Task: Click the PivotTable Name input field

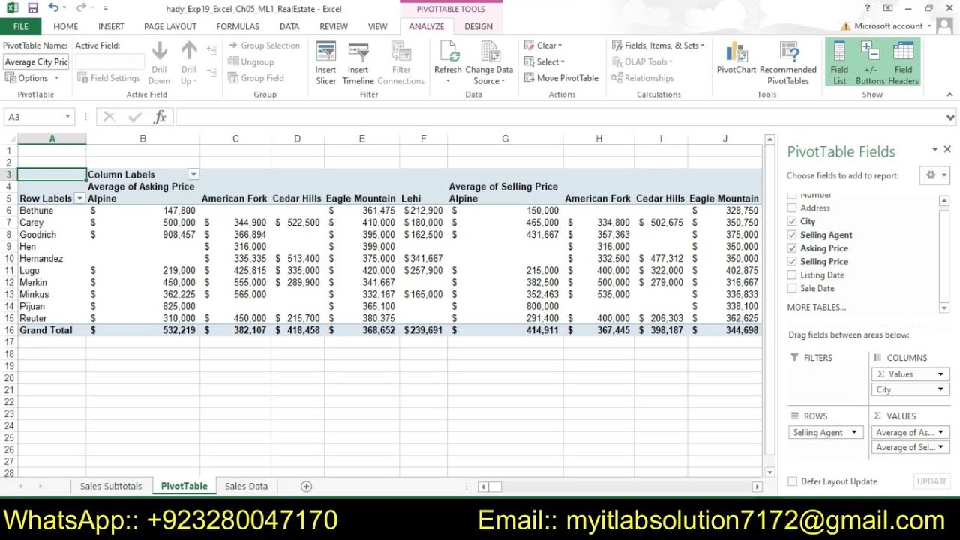Action: [36, 62]
